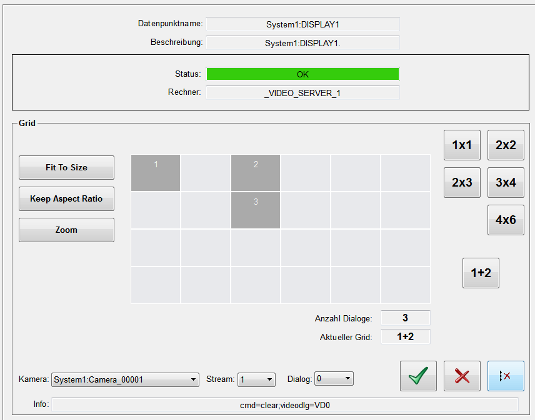Enable Keep Aspect Ratio mode
The width and height of the screenshot is (535, 420).
point(67,199)
